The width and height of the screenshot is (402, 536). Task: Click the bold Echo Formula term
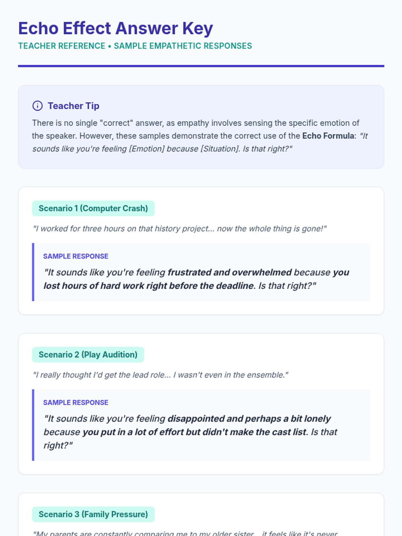click(328, 136)
